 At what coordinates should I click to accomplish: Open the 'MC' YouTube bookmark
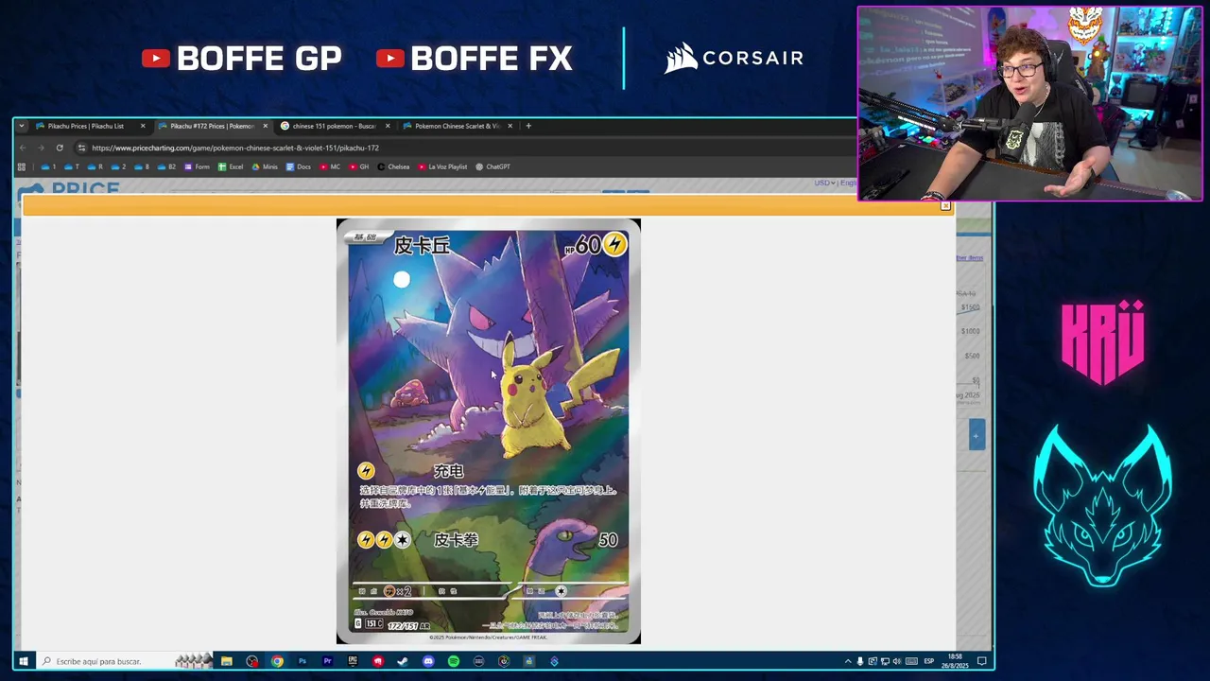pyautogui.click(x=330, y=166)
